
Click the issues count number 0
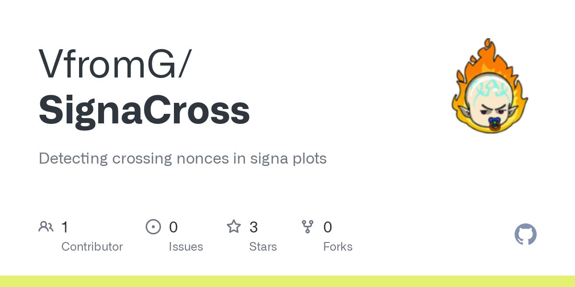(x=173, y=227)
